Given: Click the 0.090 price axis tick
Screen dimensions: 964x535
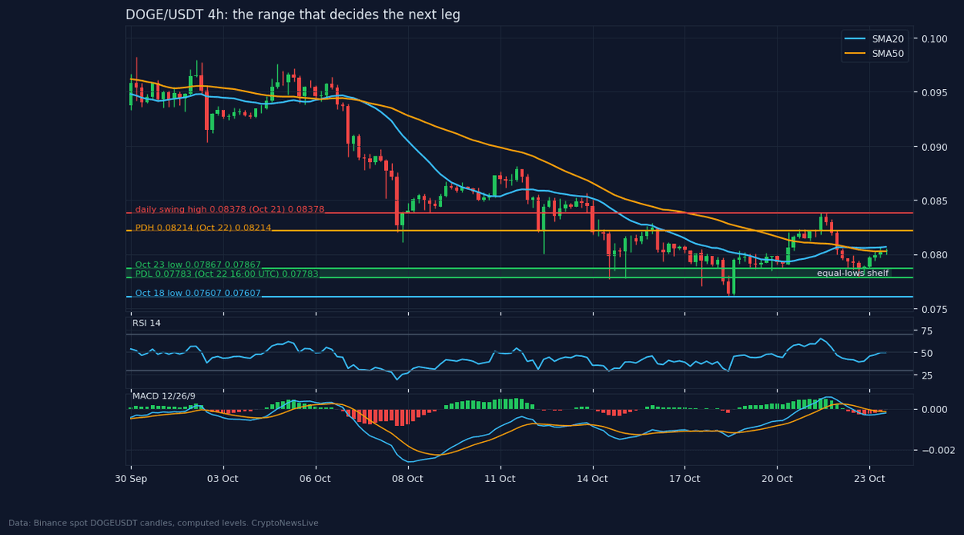Looking at the screenshot, I should (935, 147).
